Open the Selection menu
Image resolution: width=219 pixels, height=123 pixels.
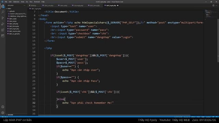(x=16, y=2)
